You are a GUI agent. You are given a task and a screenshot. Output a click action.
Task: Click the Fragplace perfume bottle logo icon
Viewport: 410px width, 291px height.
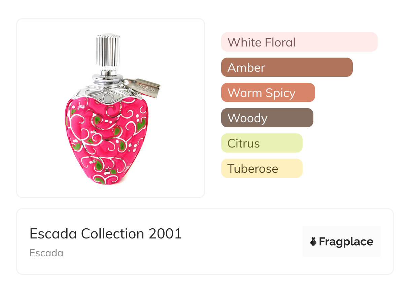click(313, 241)
